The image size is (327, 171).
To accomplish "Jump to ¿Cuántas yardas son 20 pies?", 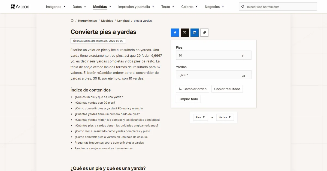I will click(95, 103).
